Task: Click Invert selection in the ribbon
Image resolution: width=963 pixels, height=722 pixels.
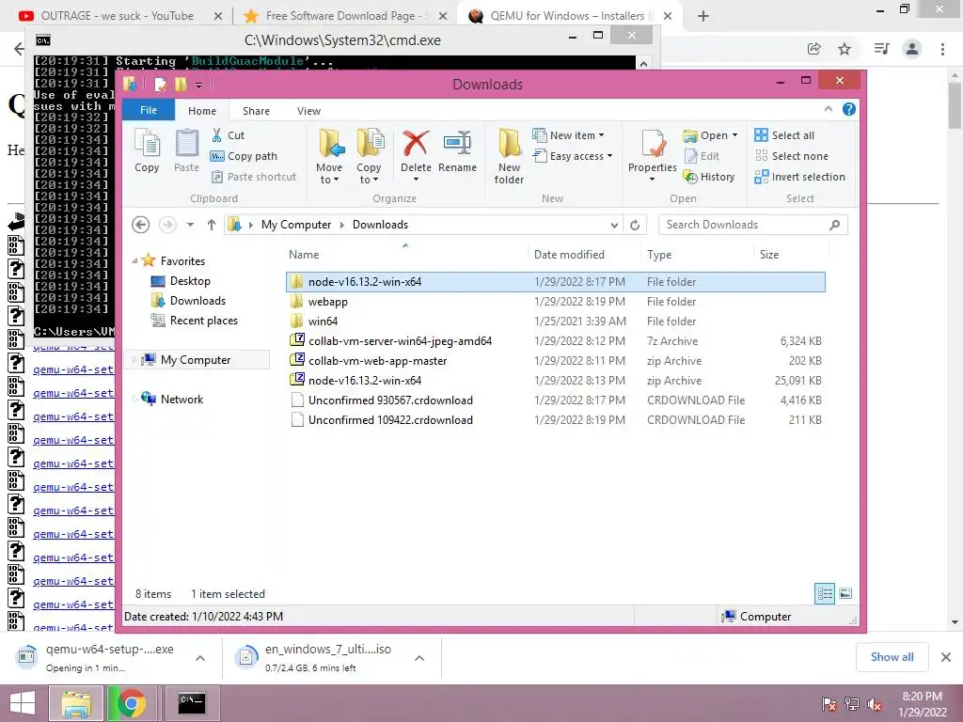Action: pos(799,177)
